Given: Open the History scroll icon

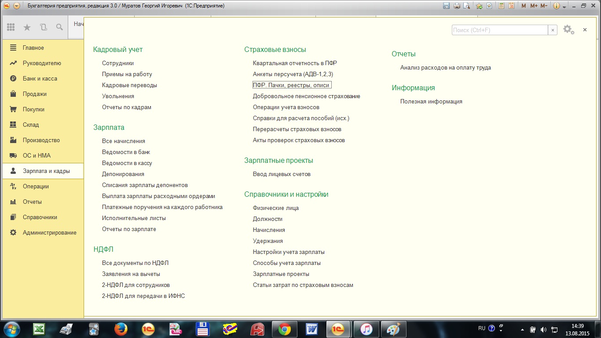Looking at the screenshot, I should pos(43,27).
